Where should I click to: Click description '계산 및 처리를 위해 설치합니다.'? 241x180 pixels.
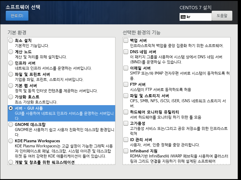pos(41,57)
